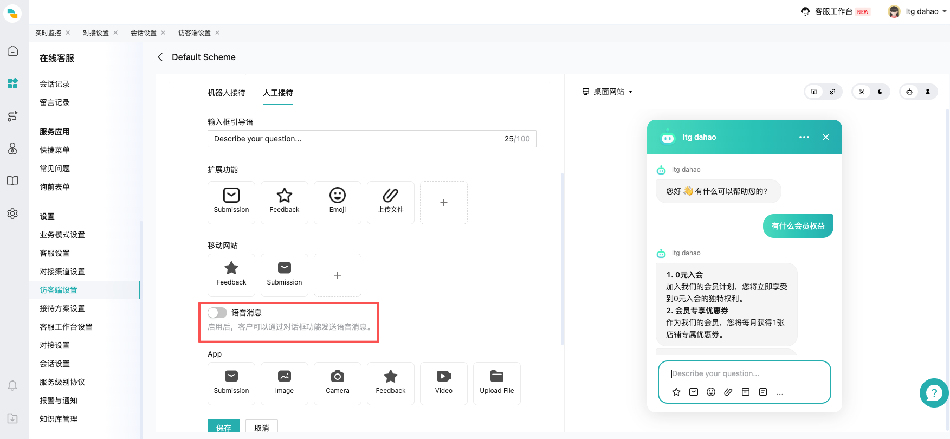The image size is (950, 439).
Task: Select the Submission tile under 移动网站
Action: tap(285, 275)
